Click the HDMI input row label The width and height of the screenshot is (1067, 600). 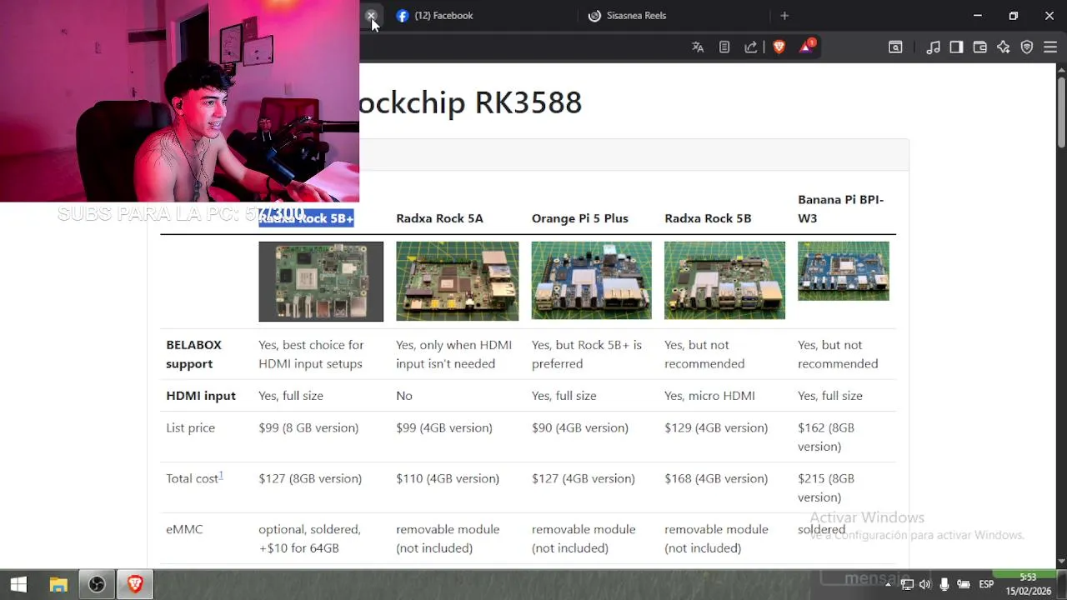tap(201, 396)
